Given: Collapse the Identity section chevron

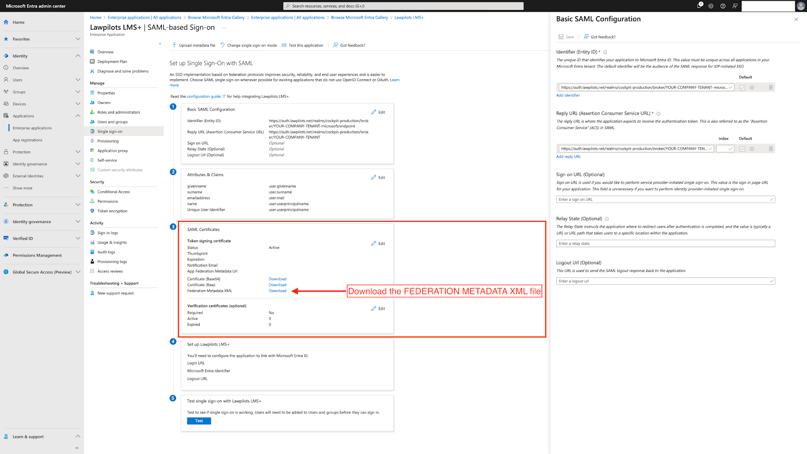Looking at the screenshot, I should point(78,55).
